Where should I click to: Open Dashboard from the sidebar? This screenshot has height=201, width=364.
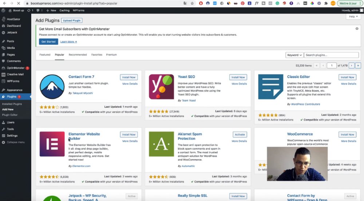click(x=14, y=26)
